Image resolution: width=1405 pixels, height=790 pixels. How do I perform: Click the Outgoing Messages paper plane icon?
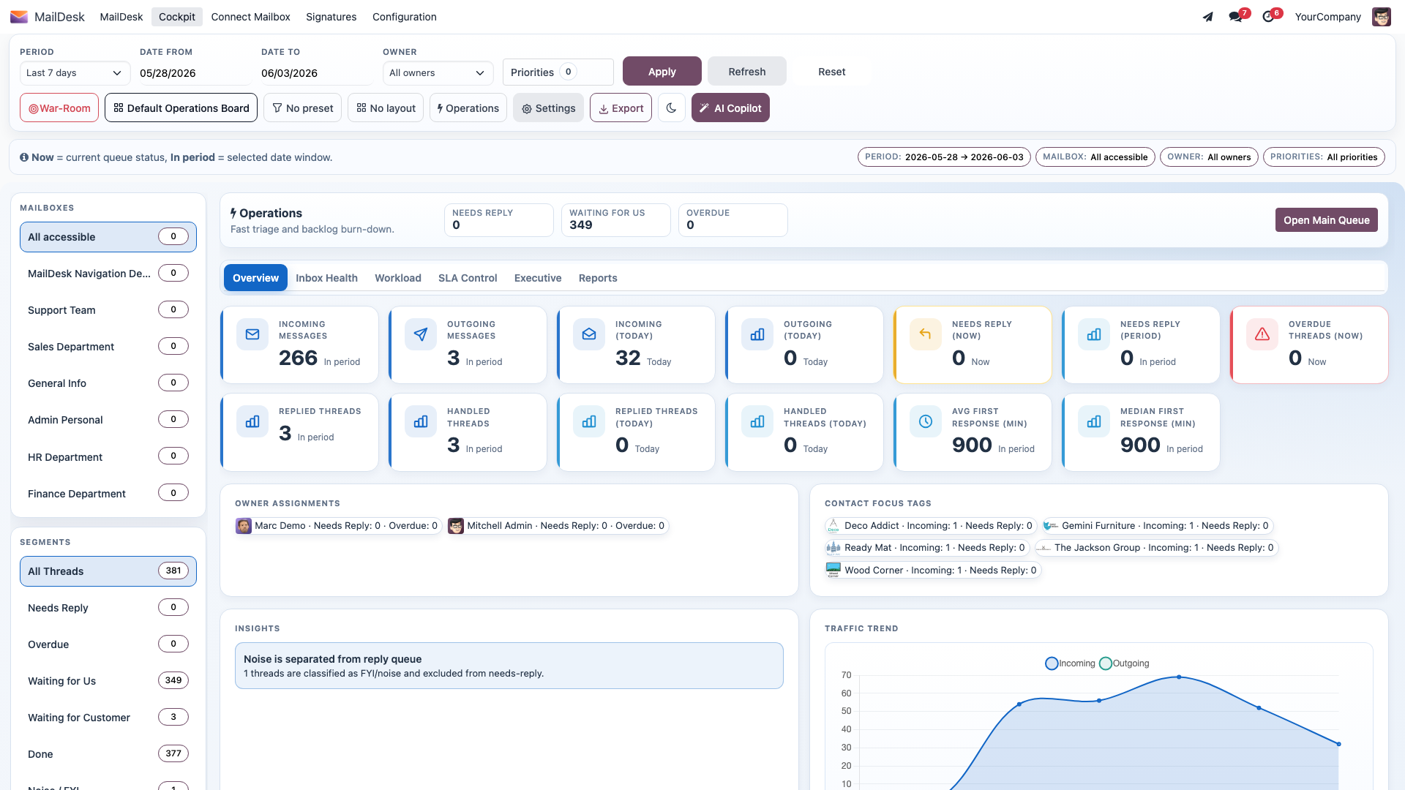coord(421,334)
